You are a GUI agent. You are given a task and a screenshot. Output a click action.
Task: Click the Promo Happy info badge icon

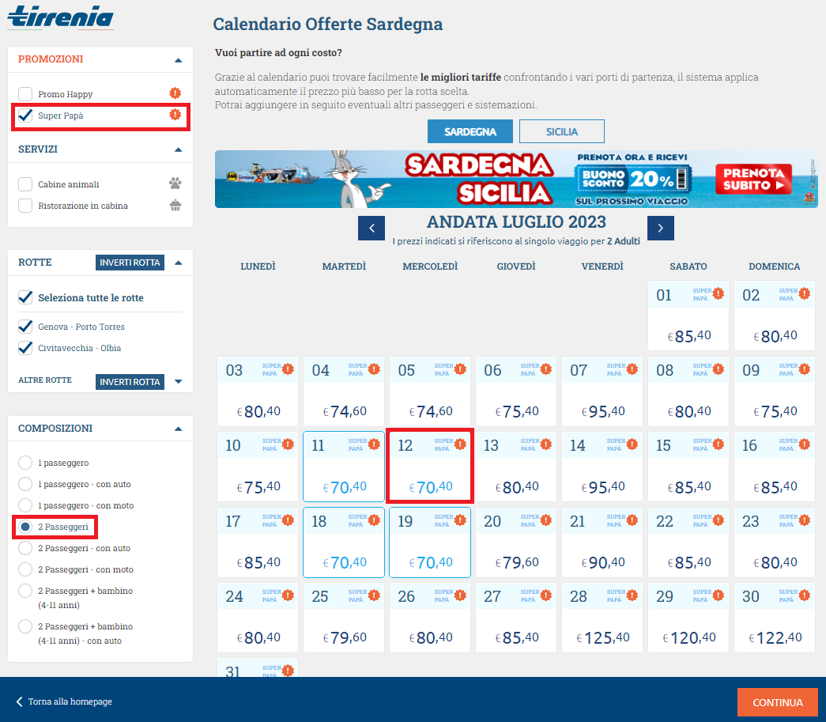(175, 93)
